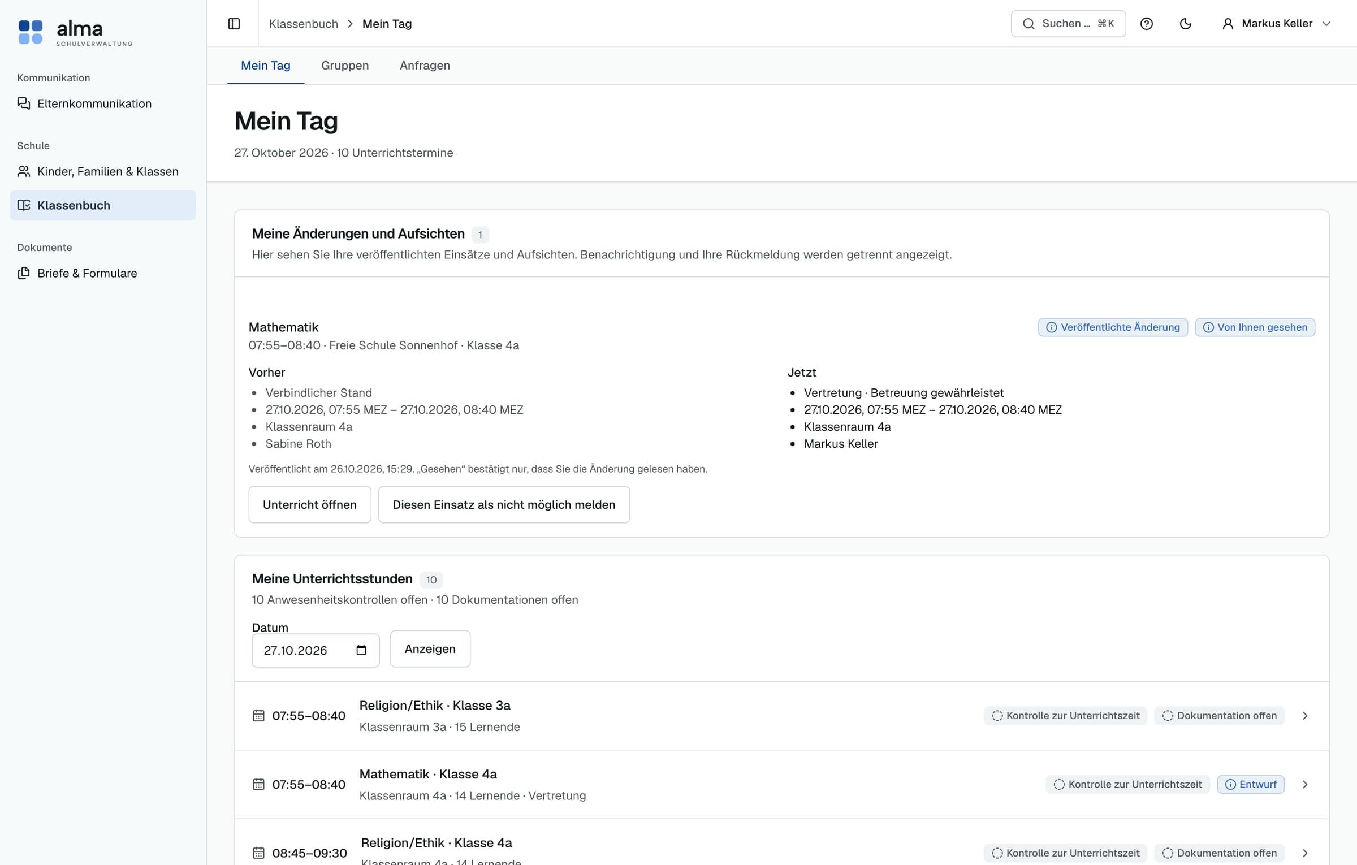The width and height of the screenshot is (1357, 865).
Task: Open Religion/Ethik Klasse 4a lesson row
Action: tap(781, 842)
